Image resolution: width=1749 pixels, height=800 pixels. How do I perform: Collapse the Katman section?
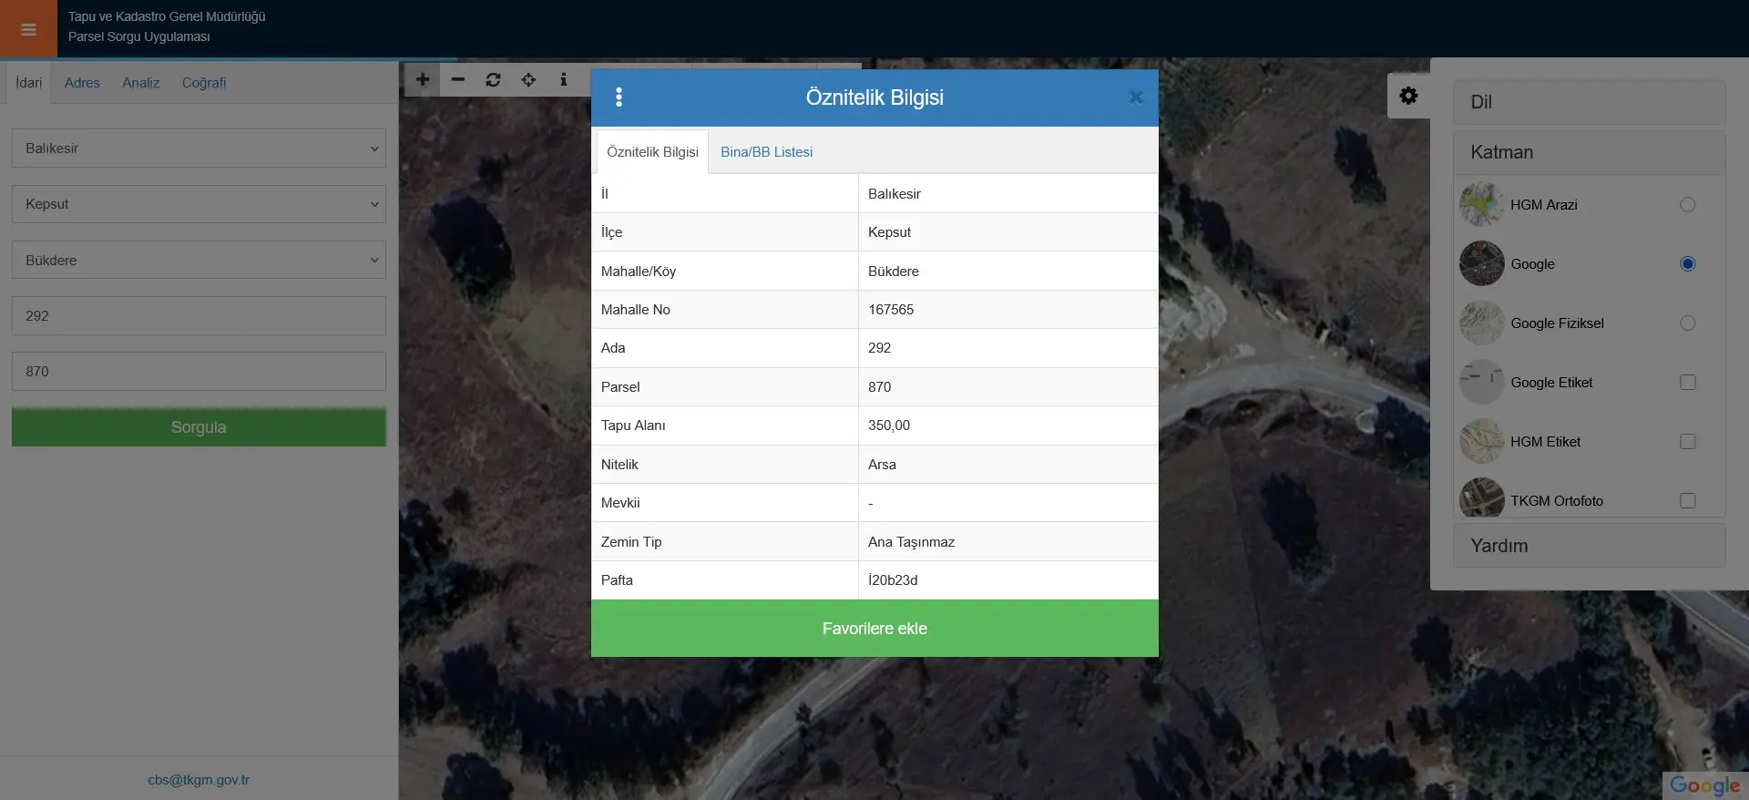coord(1589,152)
